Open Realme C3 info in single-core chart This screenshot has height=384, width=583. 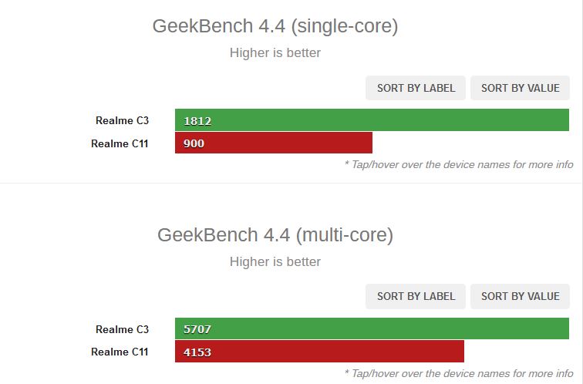[x=122, y=120]
